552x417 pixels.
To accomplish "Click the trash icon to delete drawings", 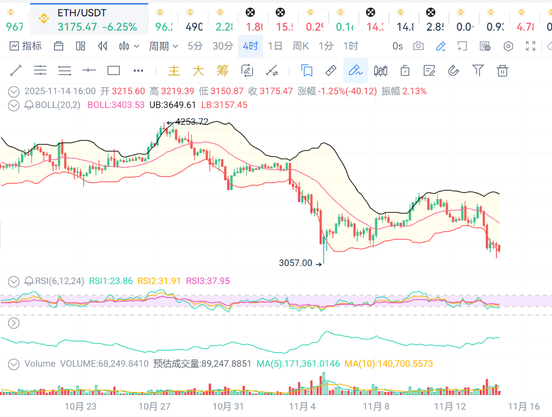I will click(x=503, y=70).
